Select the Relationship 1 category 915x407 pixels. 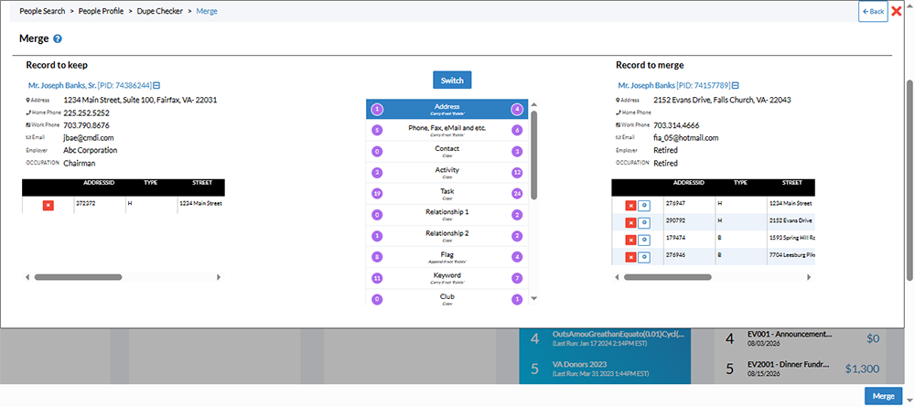coord(447,215)
